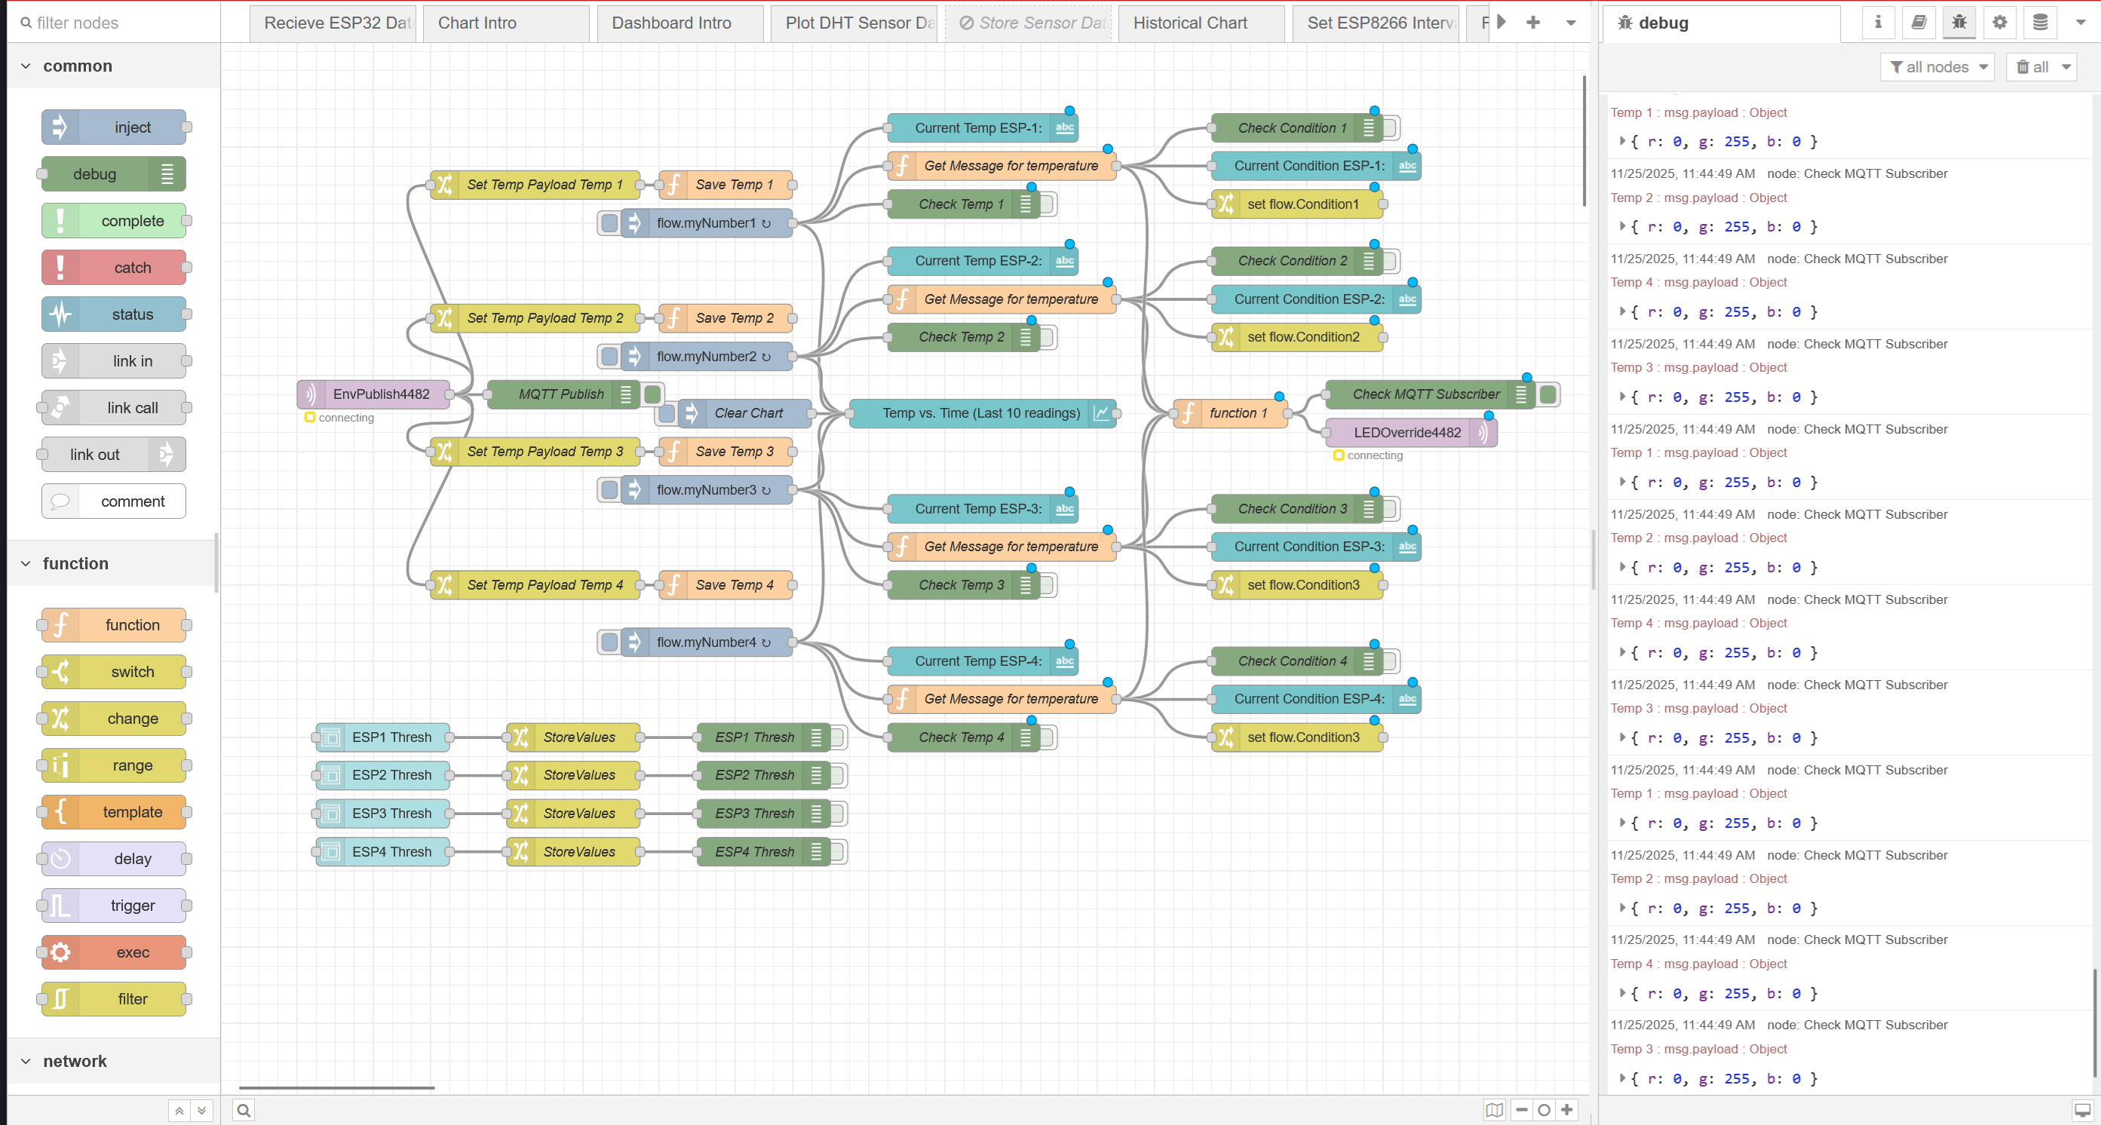This screenshot has width=2101, height=1125.
Task: Open the Context Data sidebar
Action: click(x=2039, y=22)
